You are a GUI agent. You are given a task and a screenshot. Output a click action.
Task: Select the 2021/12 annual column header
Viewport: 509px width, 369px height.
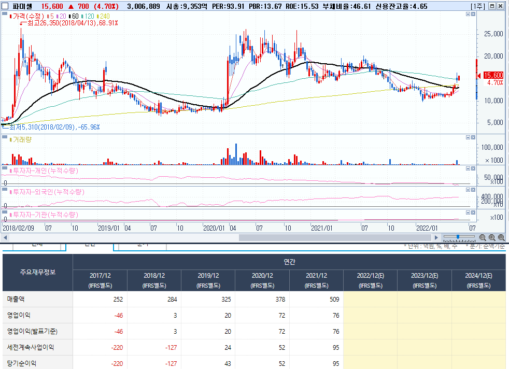(x=316, y=280)
